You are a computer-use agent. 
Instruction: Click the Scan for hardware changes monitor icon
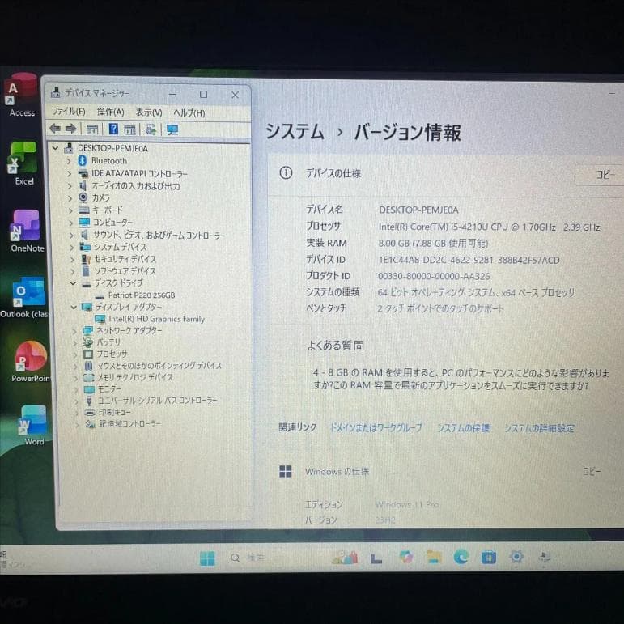[172, 129]
